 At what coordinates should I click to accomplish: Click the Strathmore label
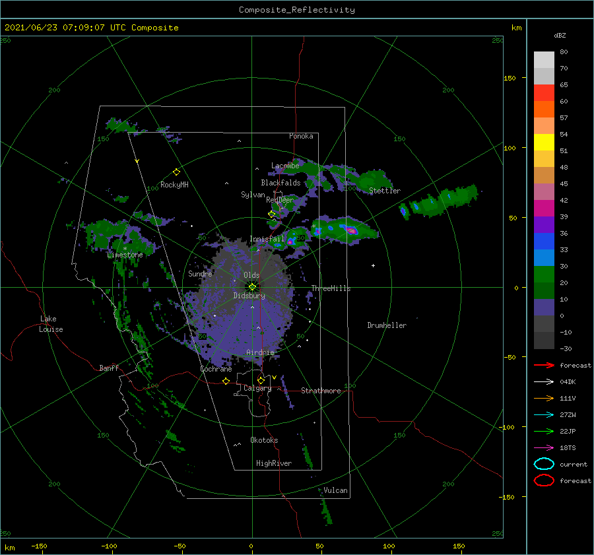tap(321, 391)
